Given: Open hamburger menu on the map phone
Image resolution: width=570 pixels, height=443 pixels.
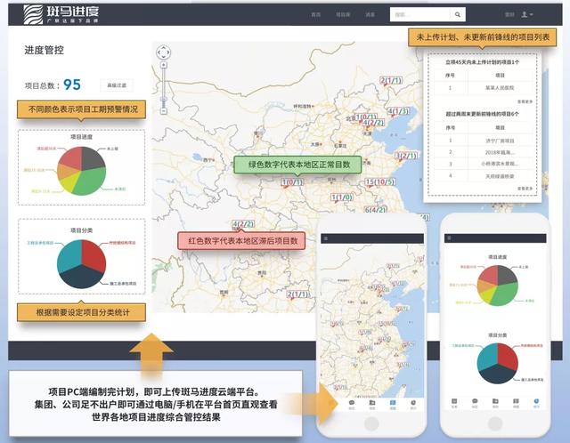Looking at the screenshot, I should click(326, 238).
